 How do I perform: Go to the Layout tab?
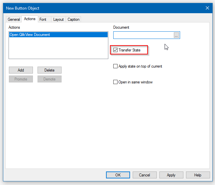tap(58, 19)
